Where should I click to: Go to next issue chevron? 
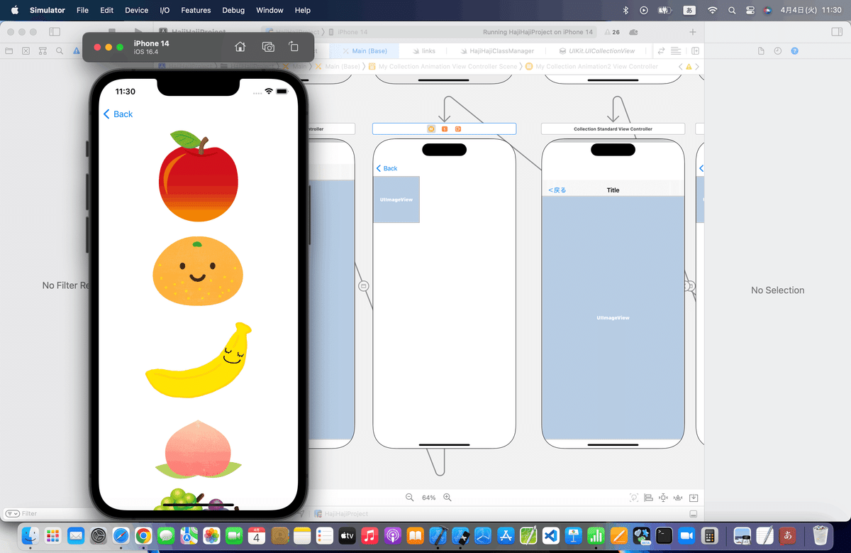pyautogui.click(x=697, y=67)
